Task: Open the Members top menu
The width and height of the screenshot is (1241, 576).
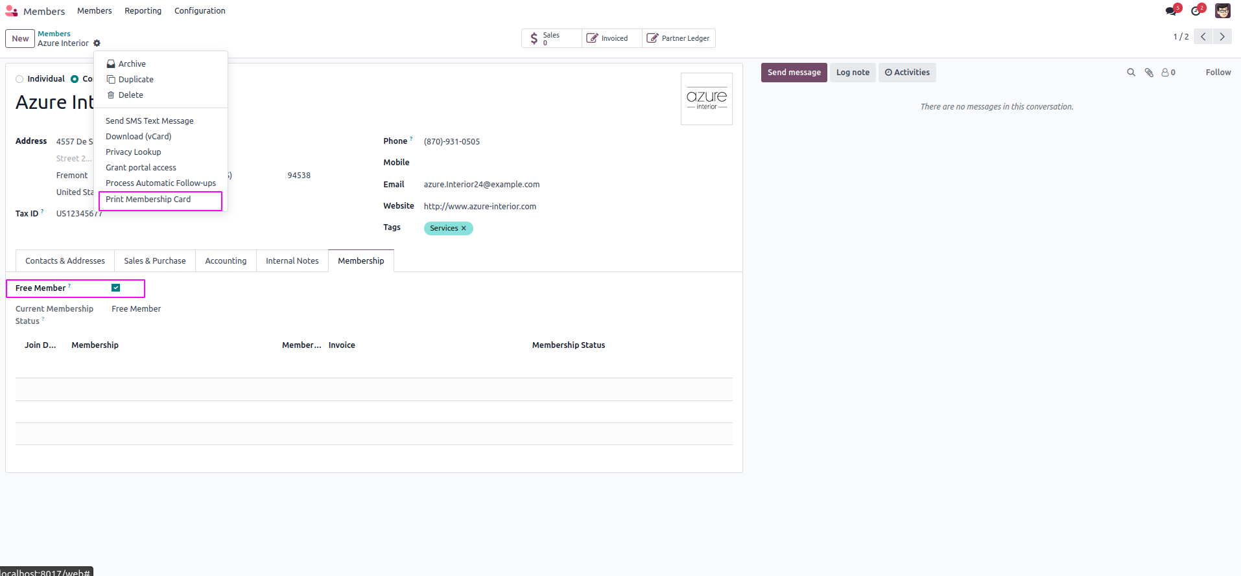Action: [95, 11]
